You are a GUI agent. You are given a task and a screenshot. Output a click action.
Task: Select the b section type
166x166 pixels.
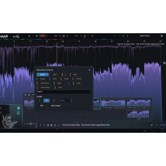66,74
